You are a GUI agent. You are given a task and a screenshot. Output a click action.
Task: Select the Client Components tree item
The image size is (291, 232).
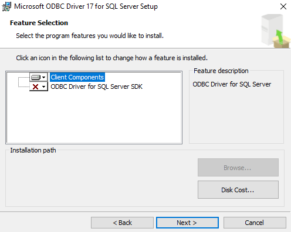pyautogui.click(x=77, y=77)
